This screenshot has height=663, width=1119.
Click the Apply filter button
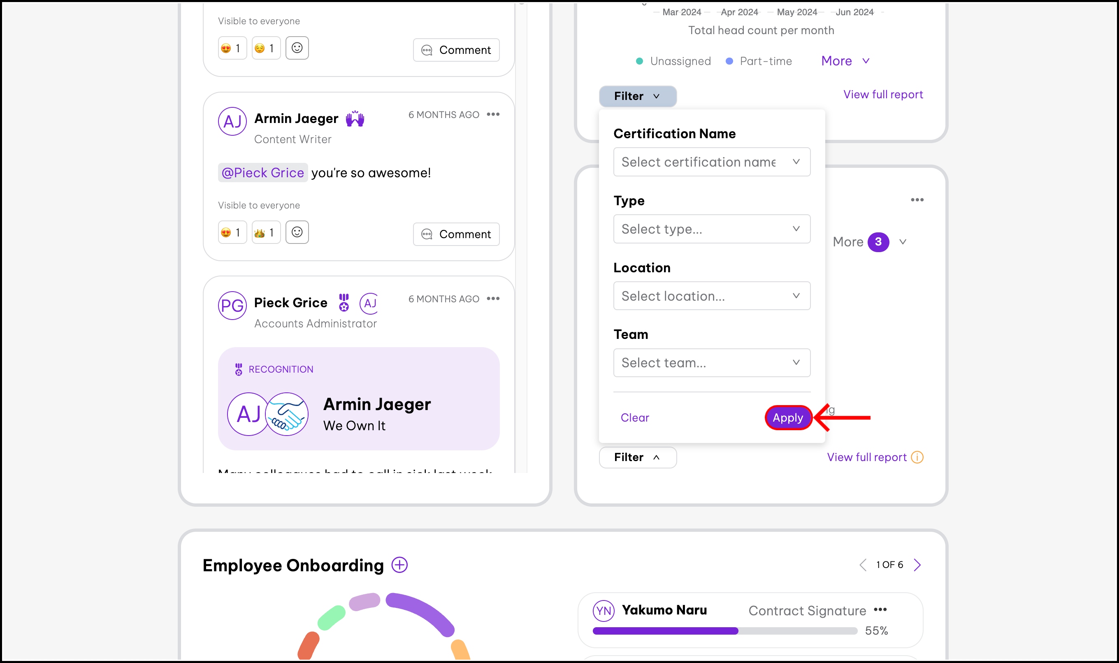pyautogui.click(x=787, y=418)
